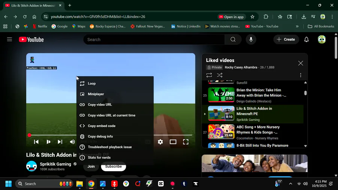Click the search magnifier button

click(x=233, y=39)
